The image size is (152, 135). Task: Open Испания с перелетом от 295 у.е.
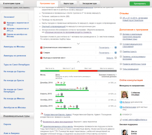point(18,29)
